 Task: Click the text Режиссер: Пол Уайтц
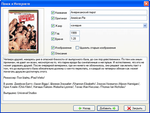(x=16, y=78)
